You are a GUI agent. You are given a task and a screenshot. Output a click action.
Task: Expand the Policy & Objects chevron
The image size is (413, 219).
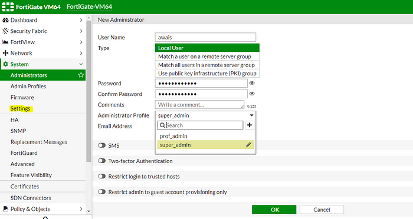pyautogui.click(x=81, y=209)
